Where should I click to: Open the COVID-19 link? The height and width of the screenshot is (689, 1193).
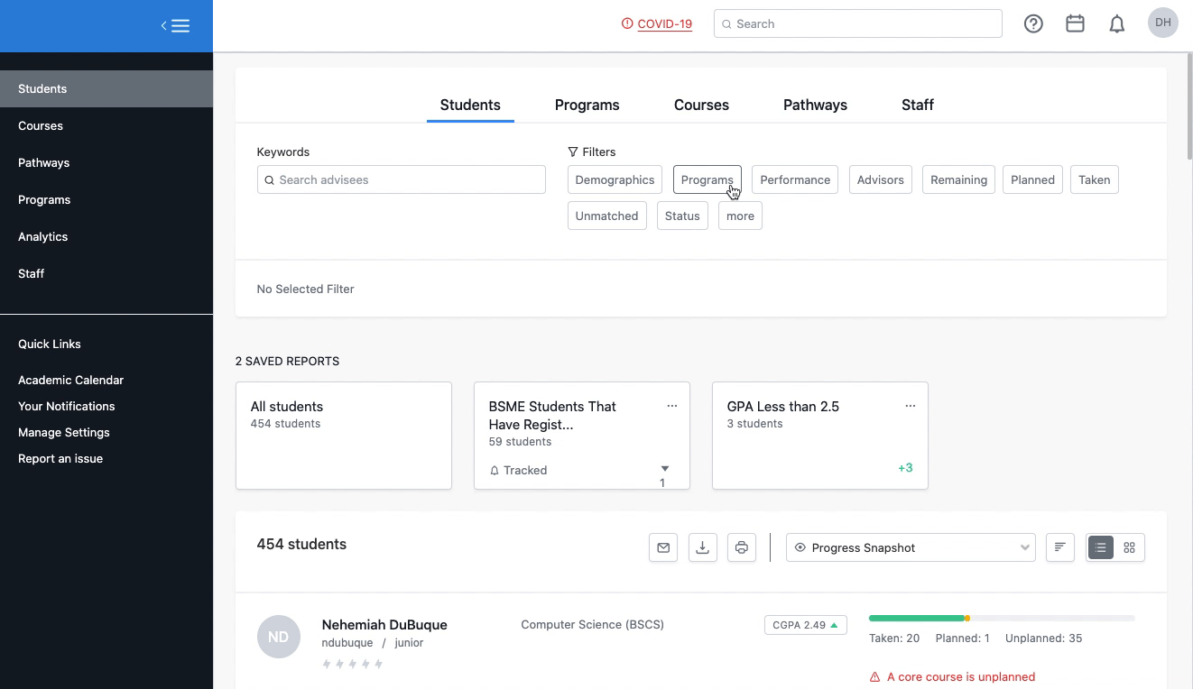664,24
